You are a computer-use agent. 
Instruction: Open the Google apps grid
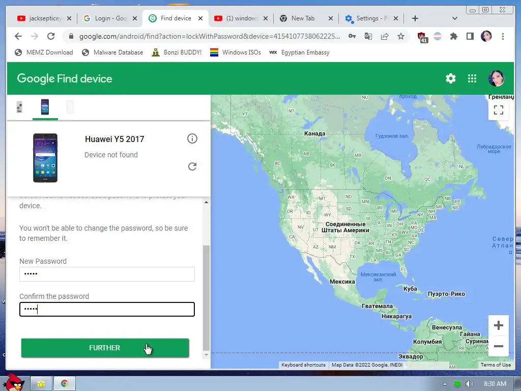pyautogui.click(x=472, y=78)
